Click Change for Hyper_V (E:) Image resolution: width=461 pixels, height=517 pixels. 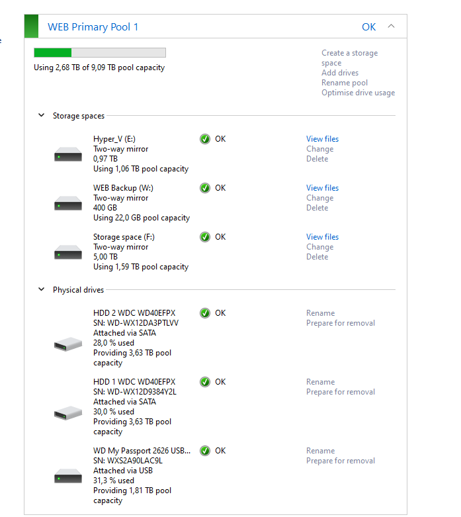(319, 149)
